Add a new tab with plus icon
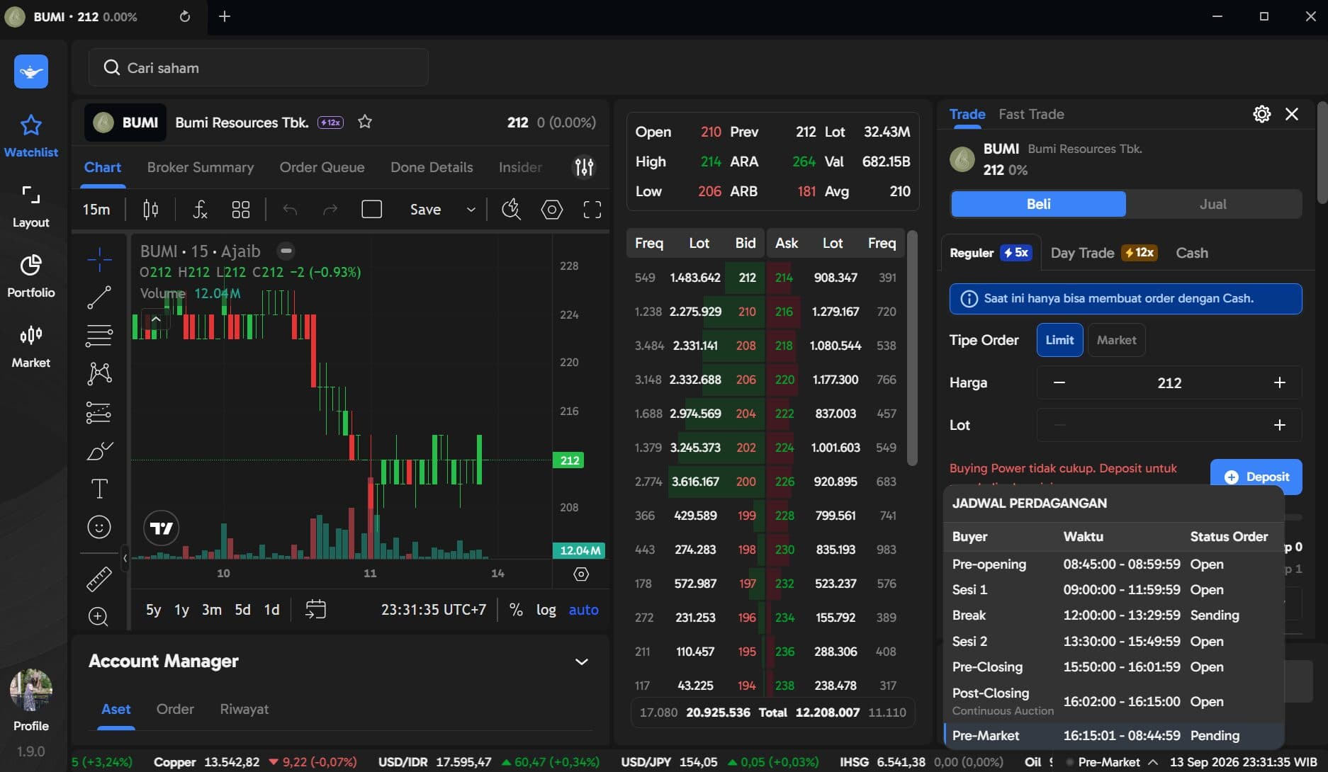The width and height of the screenshot is (1328, 772). click(225, 16)
